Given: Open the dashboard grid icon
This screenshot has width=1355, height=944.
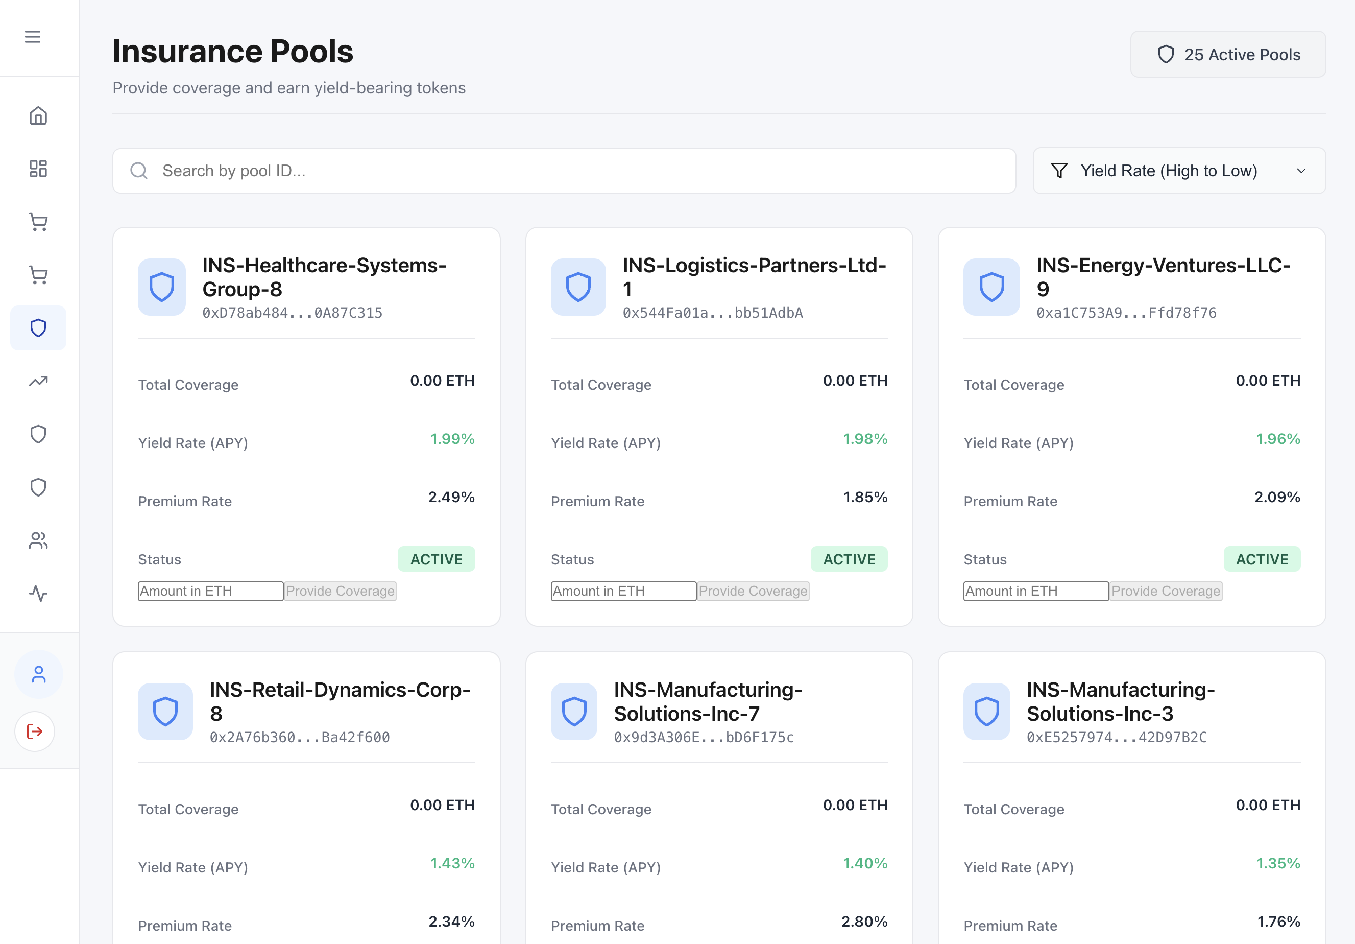Looking at the screenshot, I should coord(38,169).
